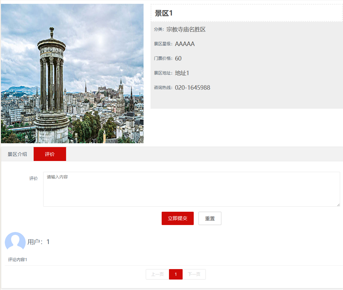Select page 1 in the pagination bar

click(176, 274)
